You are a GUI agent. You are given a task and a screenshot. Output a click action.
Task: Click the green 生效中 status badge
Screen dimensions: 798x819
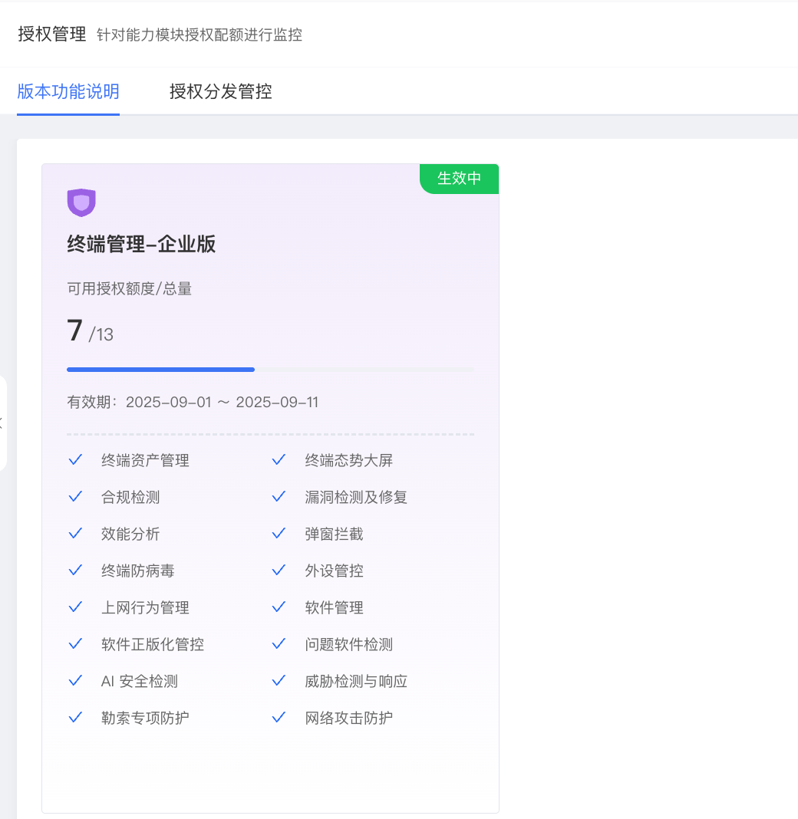[459, 179]
